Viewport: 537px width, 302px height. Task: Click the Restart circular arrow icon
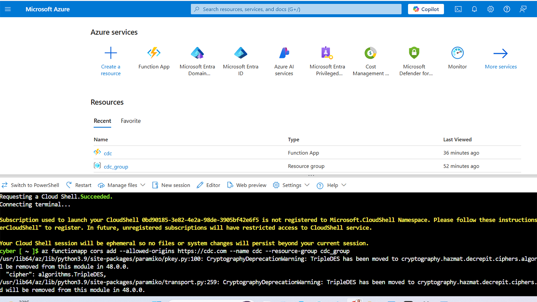[69, 185]
